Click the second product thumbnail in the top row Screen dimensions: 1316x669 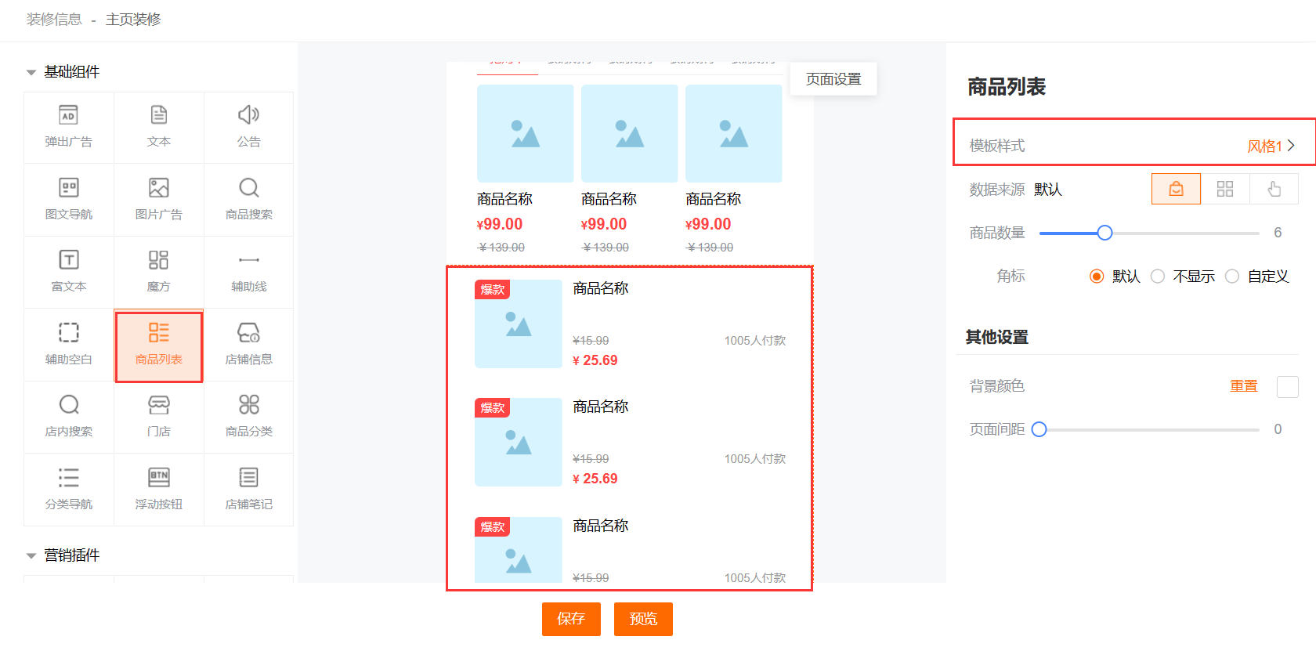629,134
